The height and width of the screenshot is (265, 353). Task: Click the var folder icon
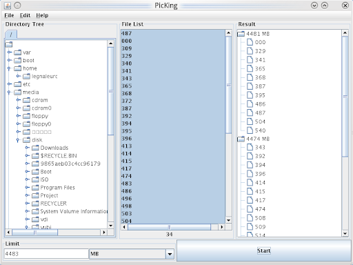tap(17, 52)
